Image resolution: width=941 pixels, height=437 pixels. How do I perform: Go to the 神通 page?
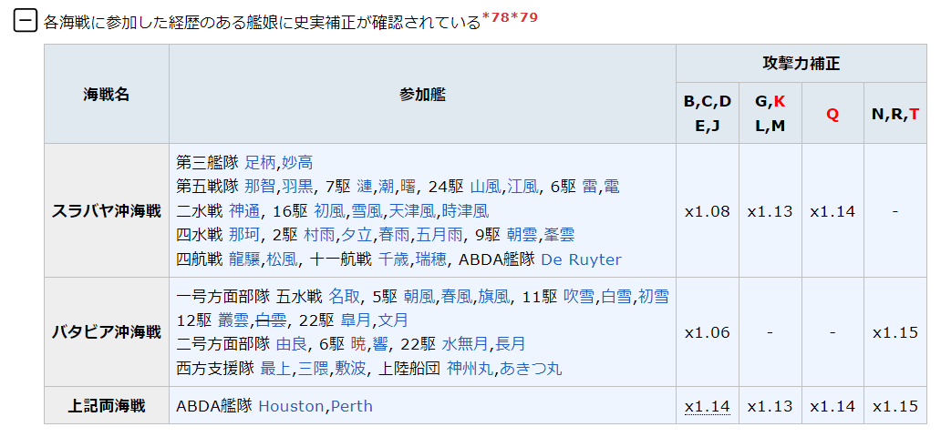point(243,210)
